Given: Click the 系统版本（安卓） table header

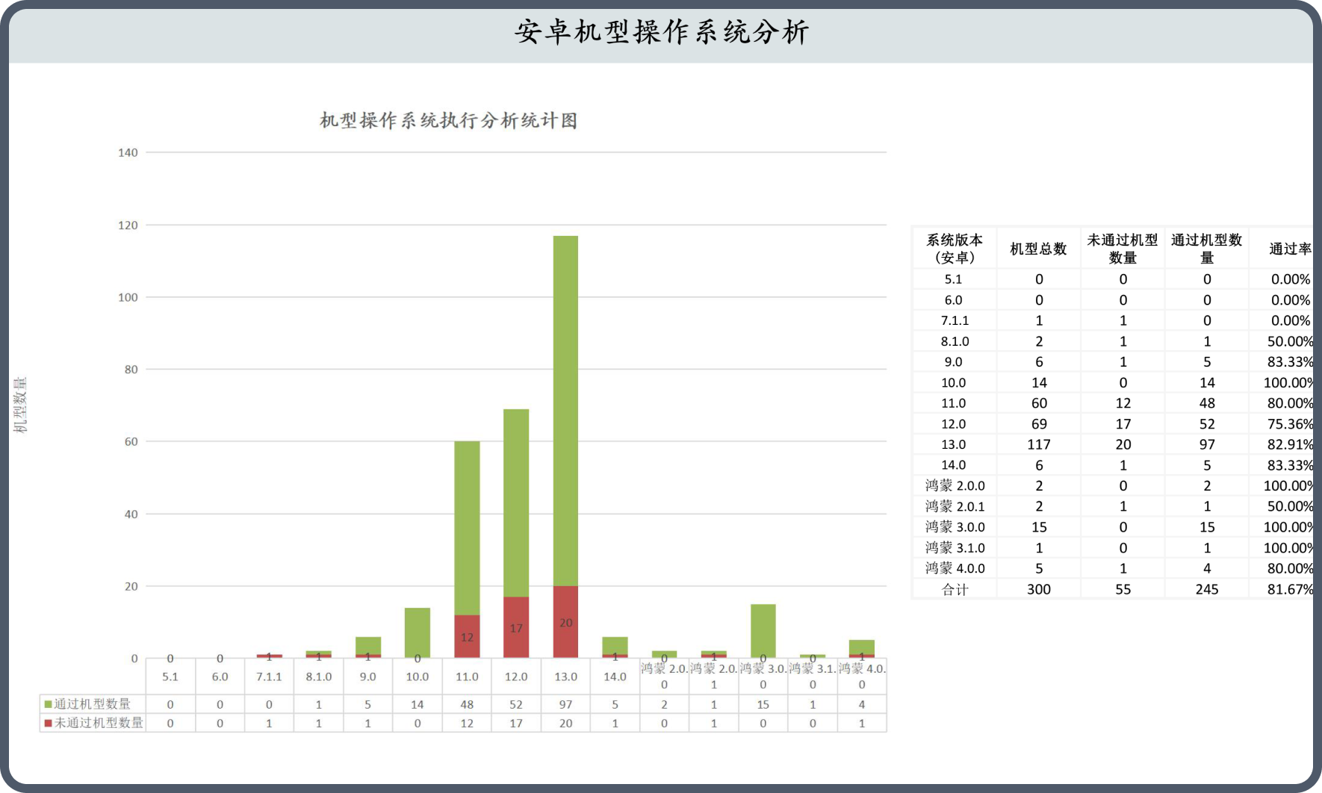Looking at the screenshot, I should point(955,249).
